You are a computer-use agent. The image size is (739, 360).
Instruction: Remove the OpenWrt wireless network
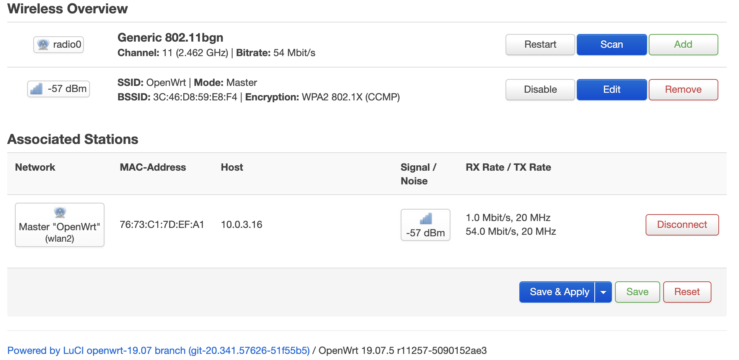click(683, 90)
